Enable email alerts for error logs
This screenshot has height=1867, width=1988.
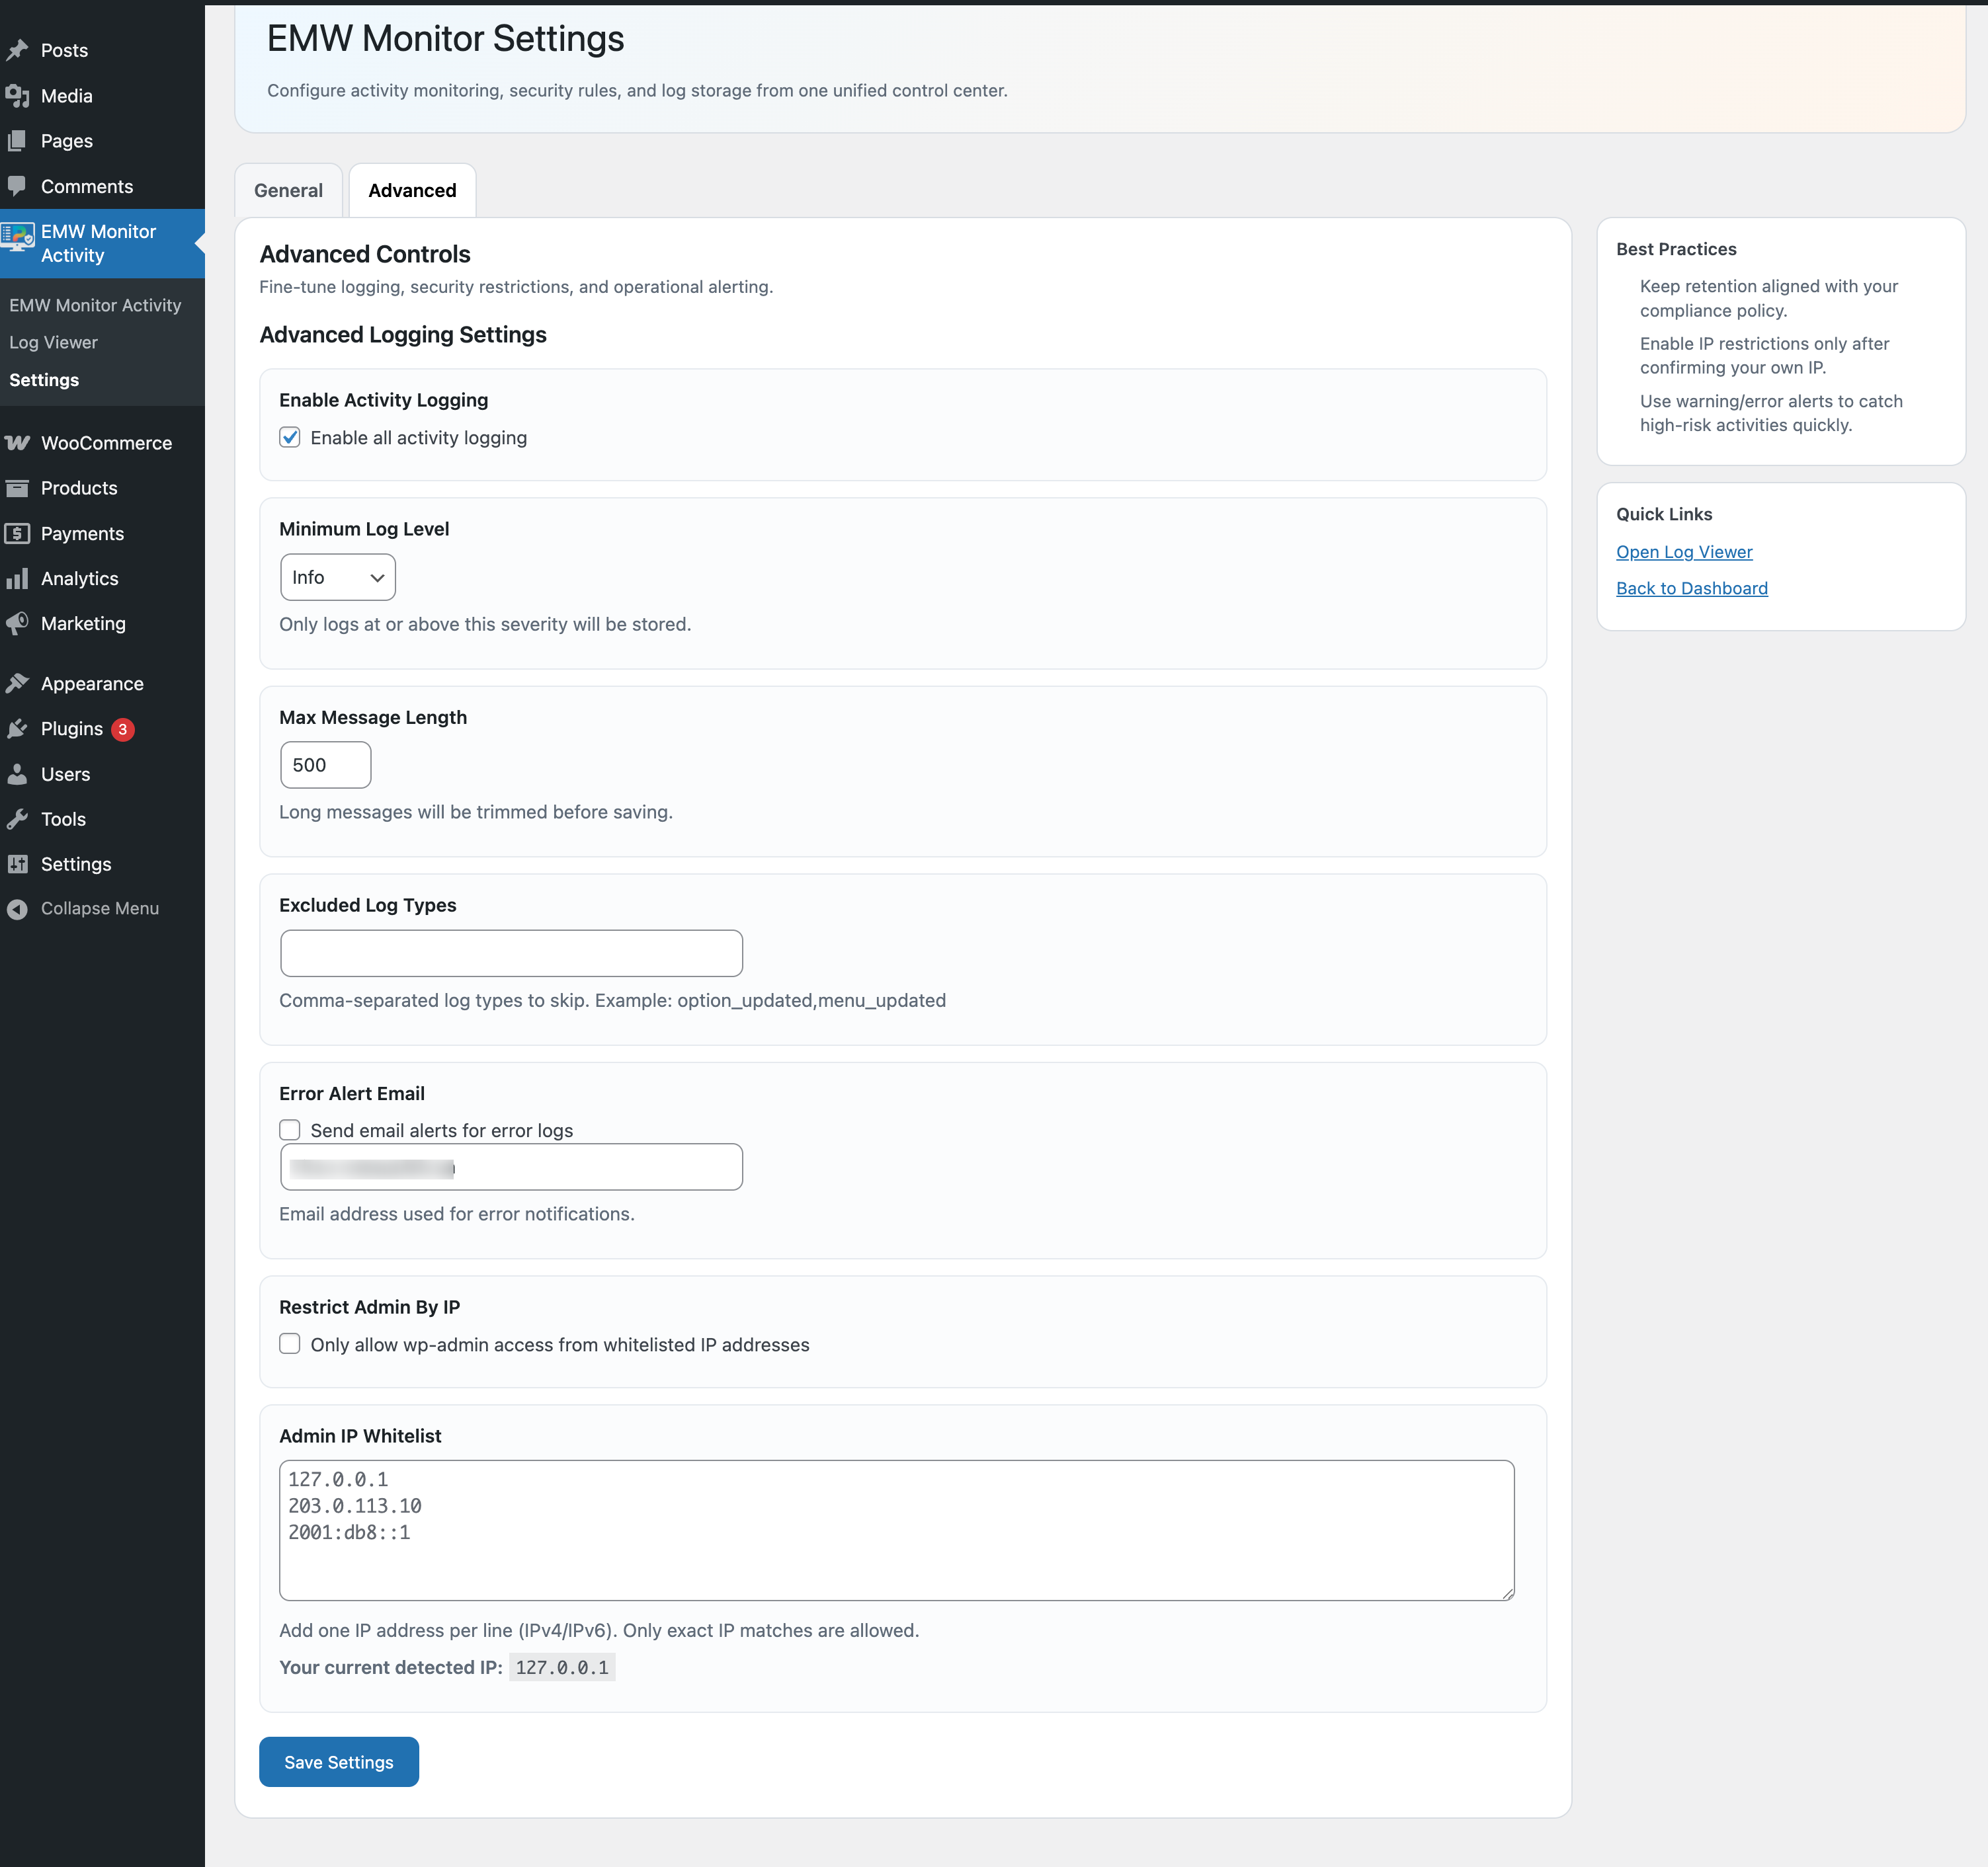[x=290, y=1131]
